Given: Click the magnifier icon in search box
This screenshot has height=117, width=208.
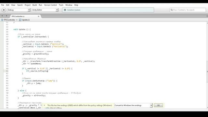Looking at the screenshot, I should 172,10.
